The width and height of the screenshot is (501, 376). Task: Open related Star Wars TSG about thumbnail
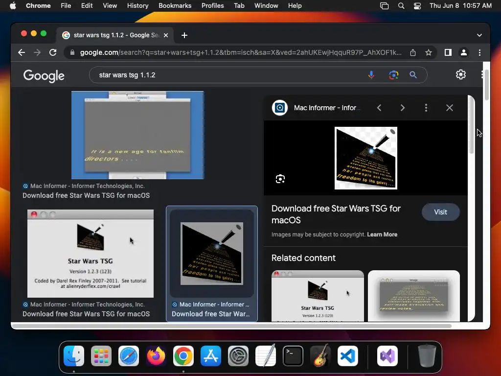[x=318, y=296]
